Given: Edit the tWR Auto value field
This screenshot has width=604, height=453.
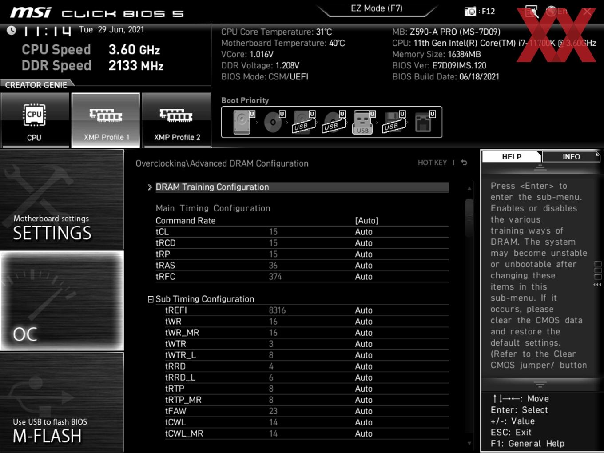Looking at the screenshot, I should [x=364, y=322].
